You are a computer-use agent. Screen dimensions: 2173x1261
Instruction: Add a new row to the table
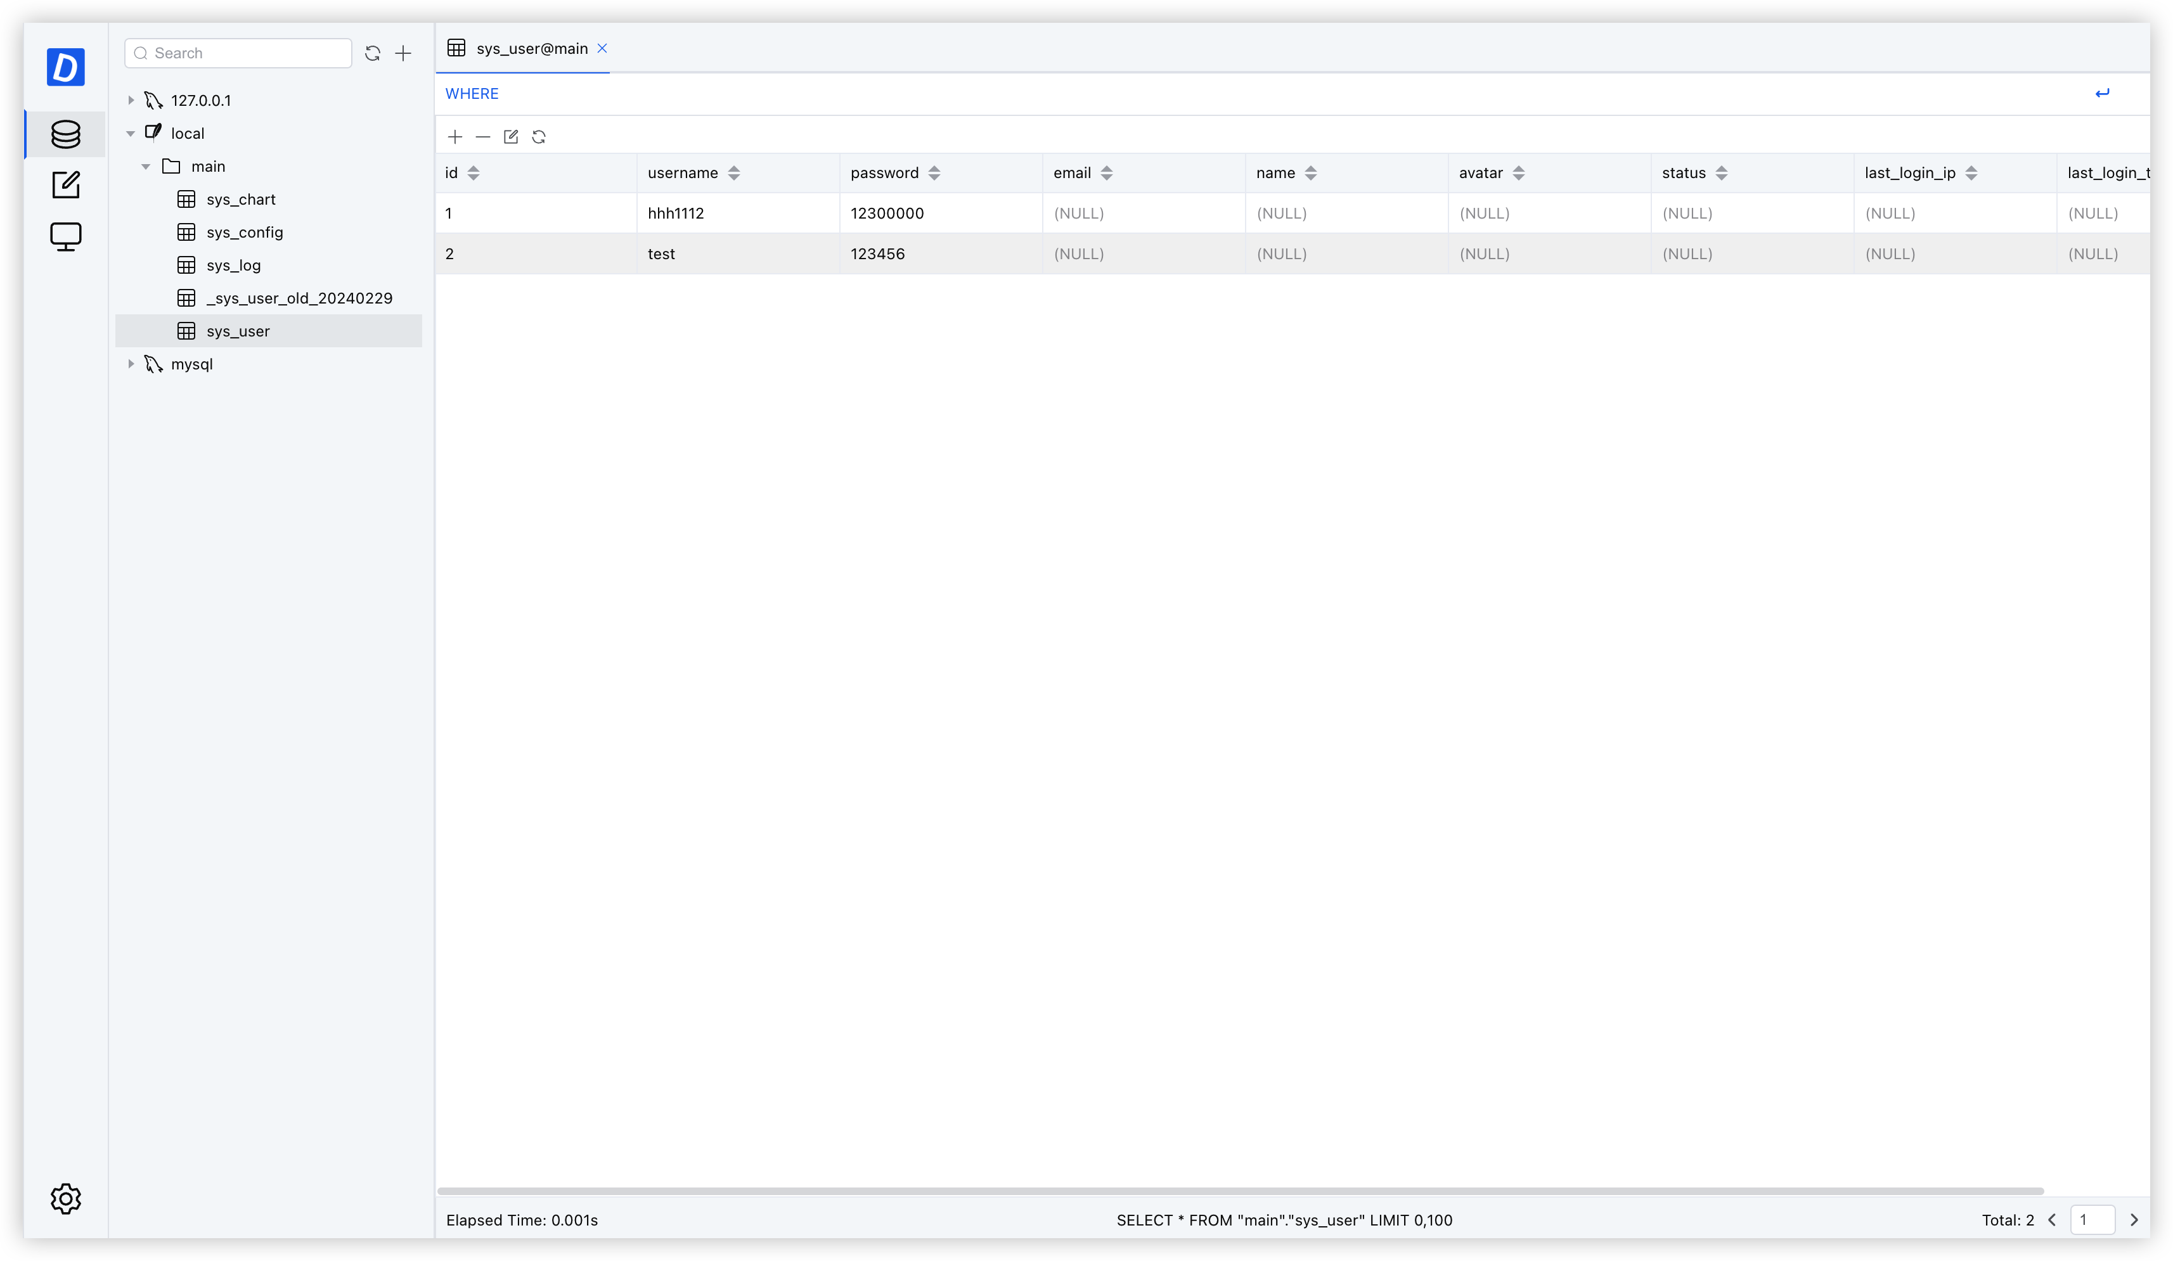[455, 137]
